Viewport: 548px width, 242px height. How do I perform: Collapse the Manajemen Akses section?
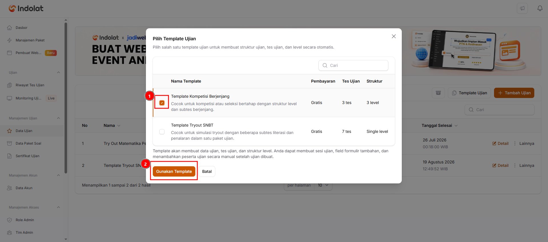coord(59,207)
